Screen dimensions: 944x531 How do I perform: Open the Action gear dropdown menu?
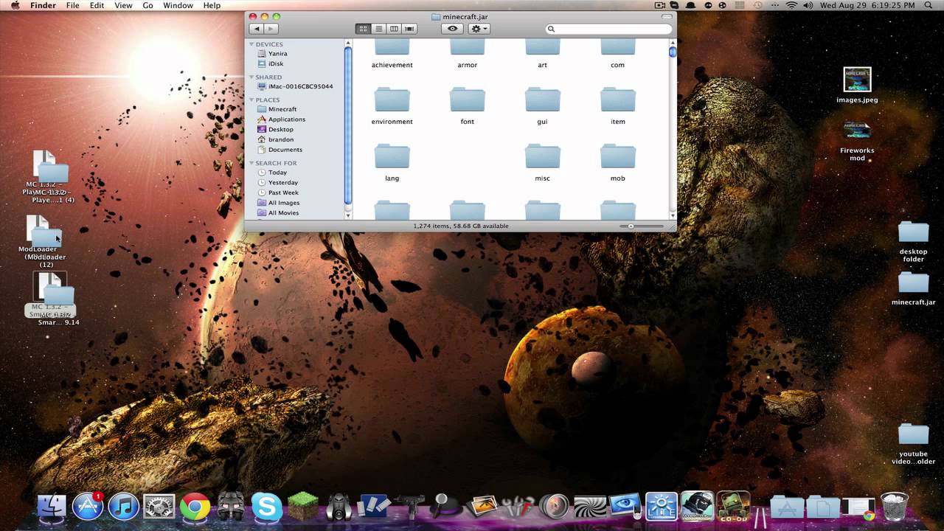point(479,29)
